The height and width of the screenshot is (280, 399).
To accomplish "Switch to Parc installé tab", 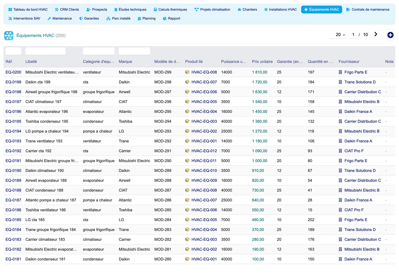I will tap(118, 19).
